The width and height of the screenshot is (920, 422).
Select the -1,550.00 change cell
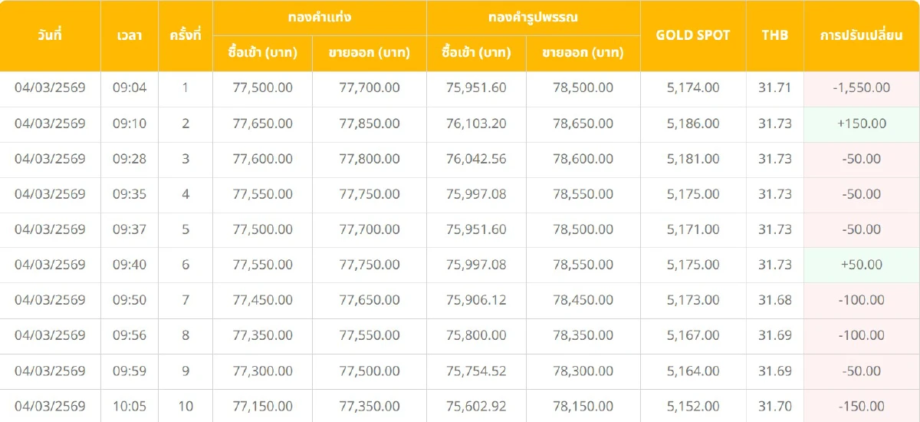coord(861,87)
